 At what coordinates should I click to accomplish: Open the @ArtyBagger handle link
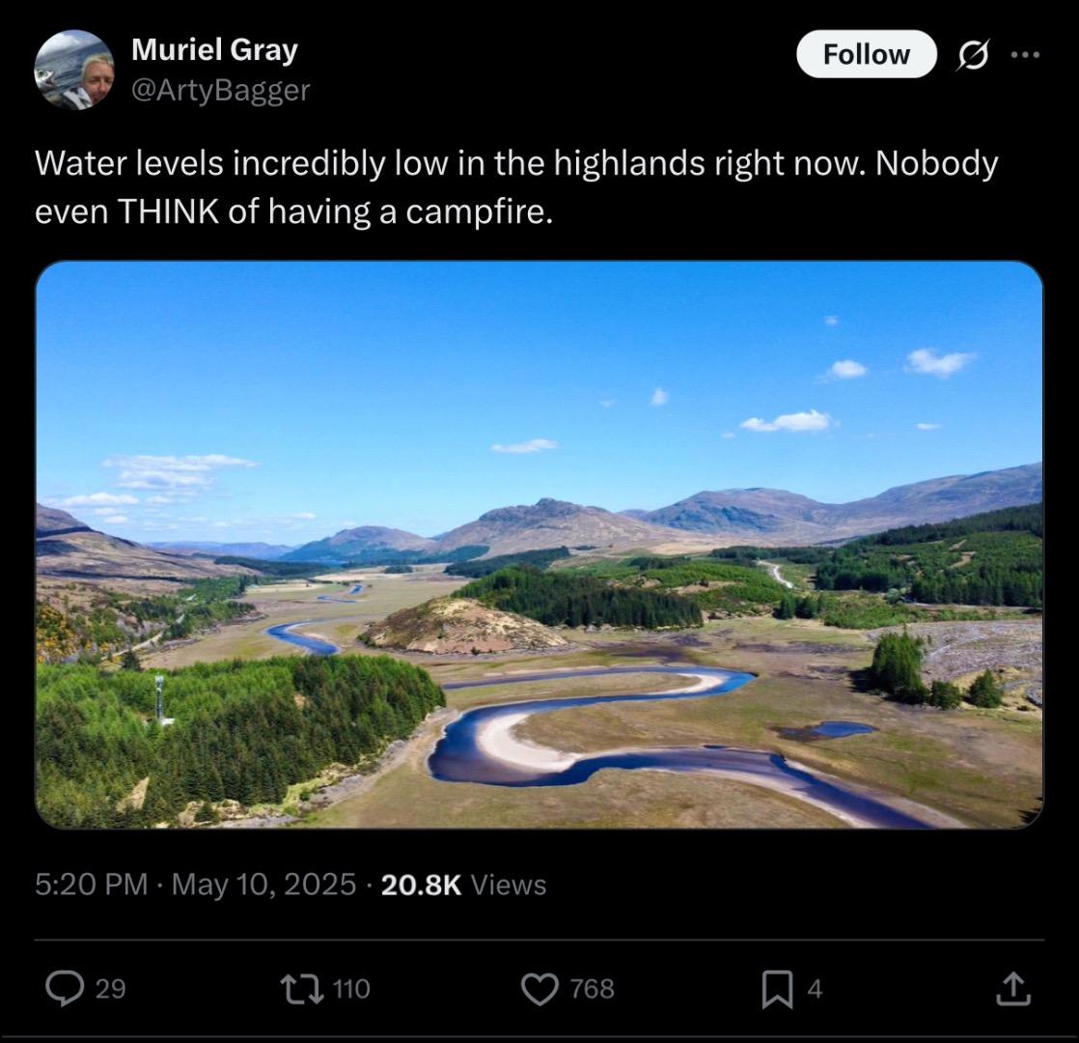pyautogui.click(x=220, y=90)
